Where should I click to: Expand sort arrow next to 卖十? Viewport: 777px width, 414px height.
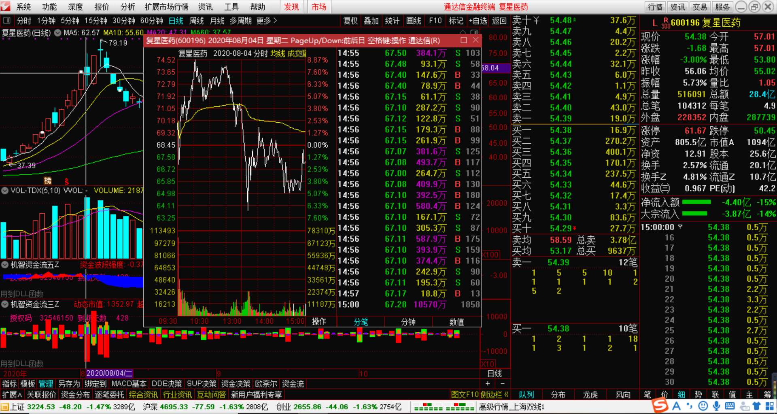point(536,20)
